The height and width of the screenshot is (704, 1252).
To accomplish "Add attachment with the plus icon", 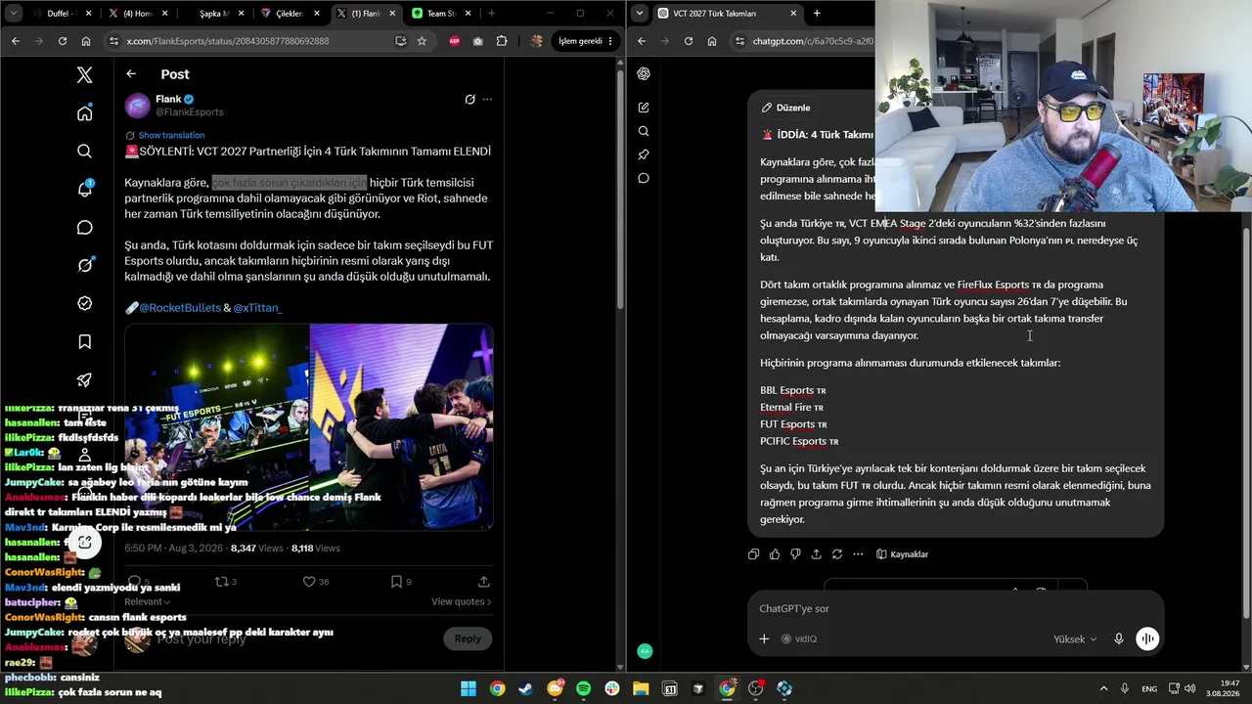I will [x=764, y=639].
